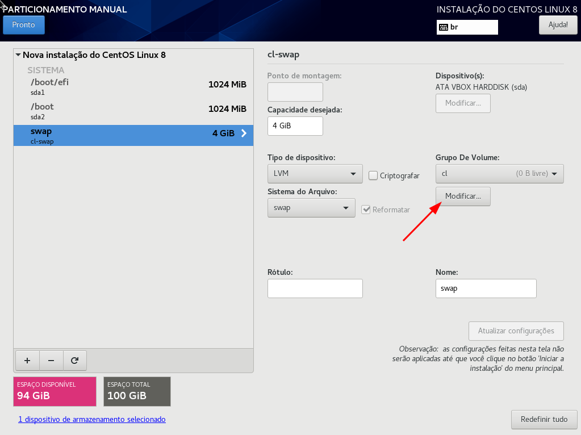Click the Ajuda! button

point(558,25)
